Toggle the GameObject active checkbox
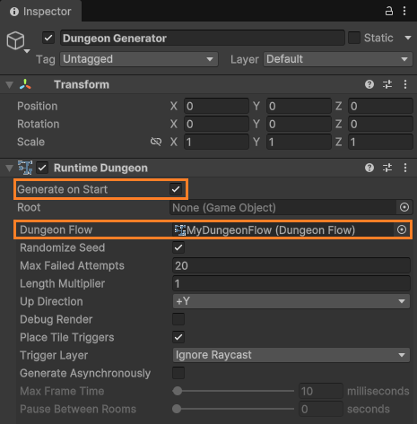Viewport: 417px width, 424px height. [x=48, y=38]
